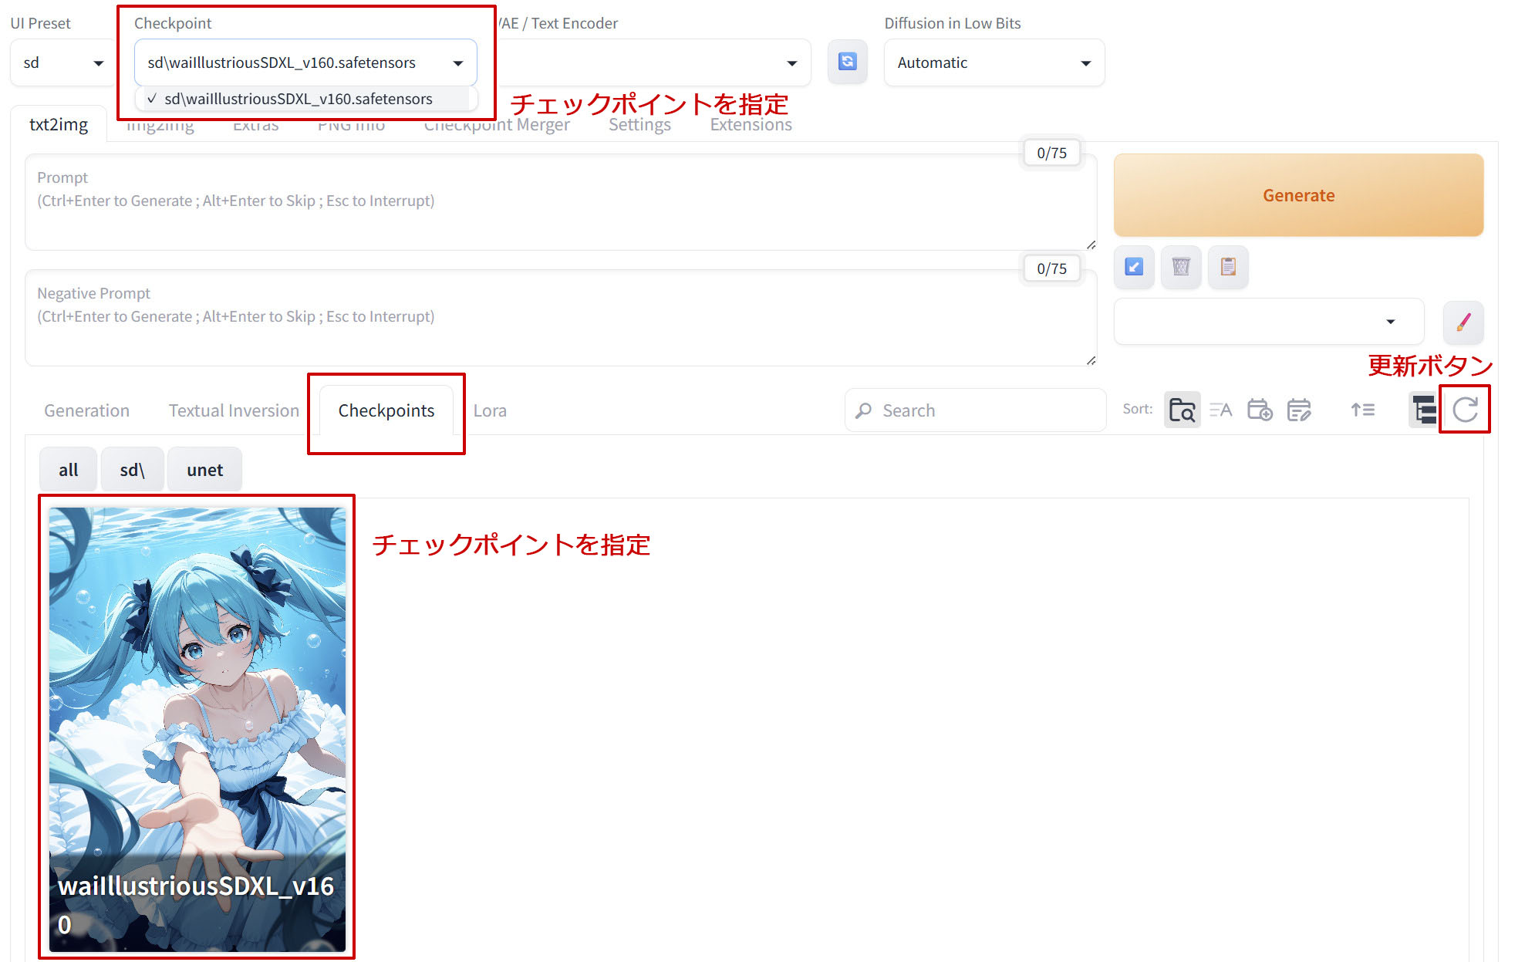Click the trash clear prompt icon
The height and width of the screenshot is (962, 1525).
1180,267
